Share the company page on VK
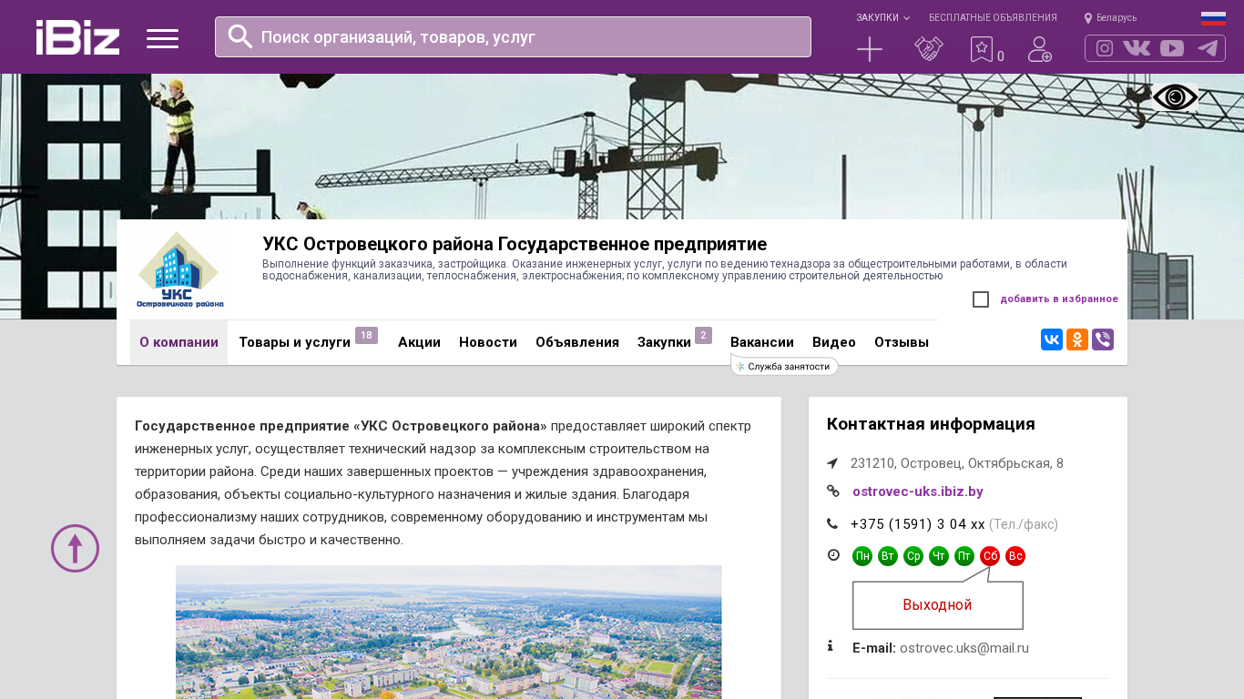1244x699 pixels. [x=1052, y=339]
